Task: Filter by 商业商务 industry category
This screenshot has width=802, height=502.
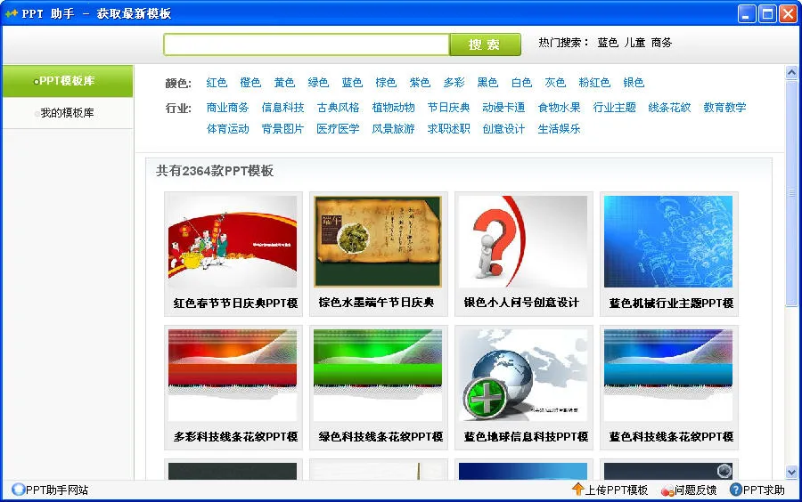Action: [227, 108]
